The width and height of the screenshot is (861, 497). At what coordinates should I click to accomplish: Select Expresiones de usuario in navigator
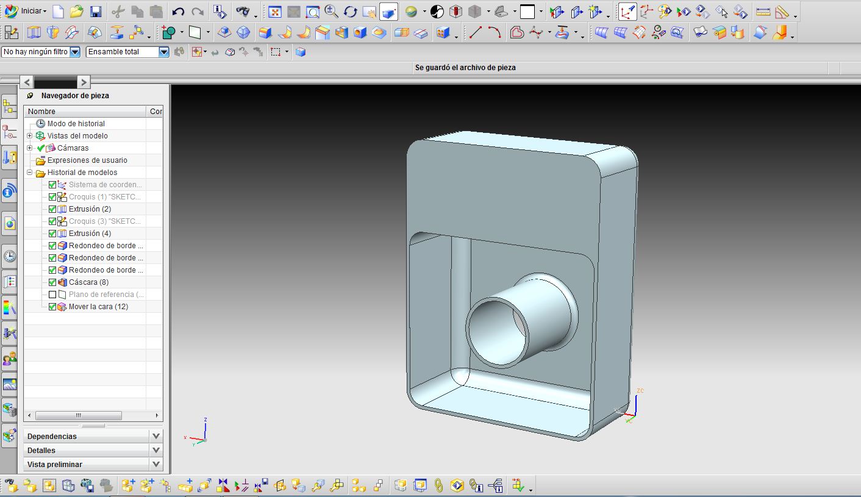click(x=87, y=160)
